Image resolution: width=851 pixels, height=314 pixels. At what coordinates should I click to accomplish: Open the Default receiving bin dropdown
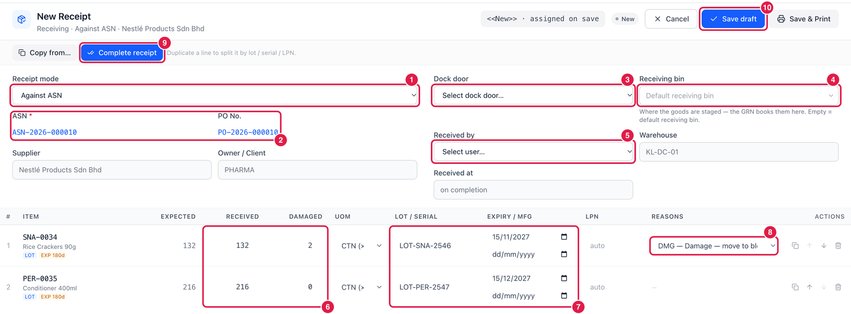(739, 95)
